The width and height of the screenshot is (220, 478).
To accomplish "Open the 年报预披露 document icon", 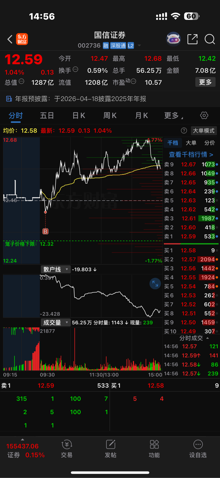I will pyautogui.click(x=9, y=99).
